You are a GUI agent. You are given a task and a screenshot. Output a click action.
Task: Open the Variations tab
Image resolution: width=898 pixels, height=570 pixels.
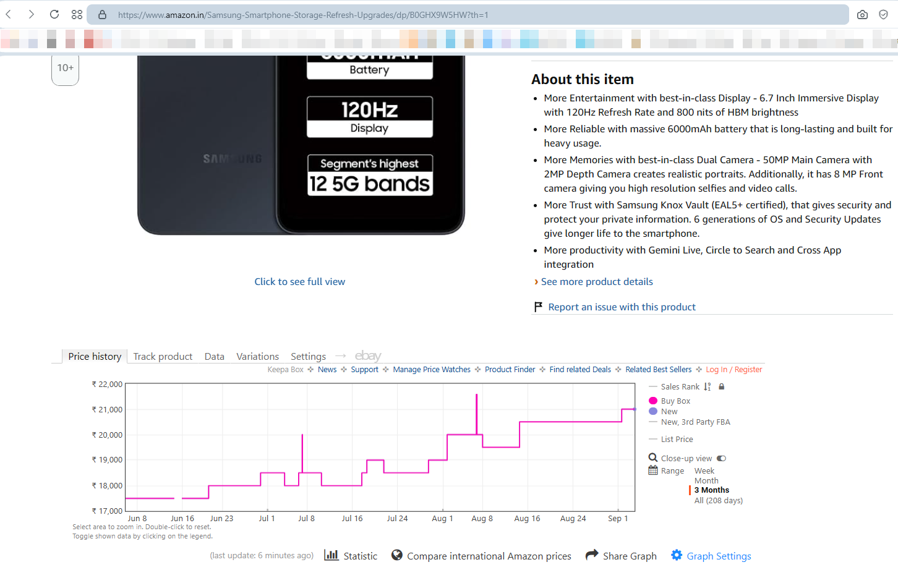[x=257, y=356]
